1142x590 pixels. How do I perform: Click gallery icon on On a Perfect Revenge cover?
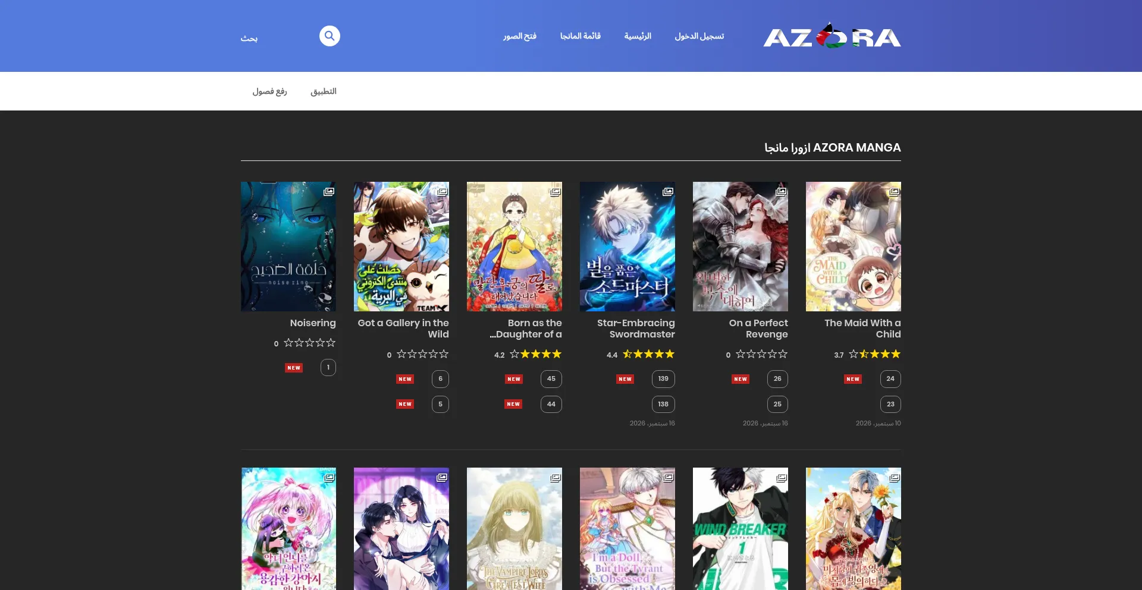point(781,192)
